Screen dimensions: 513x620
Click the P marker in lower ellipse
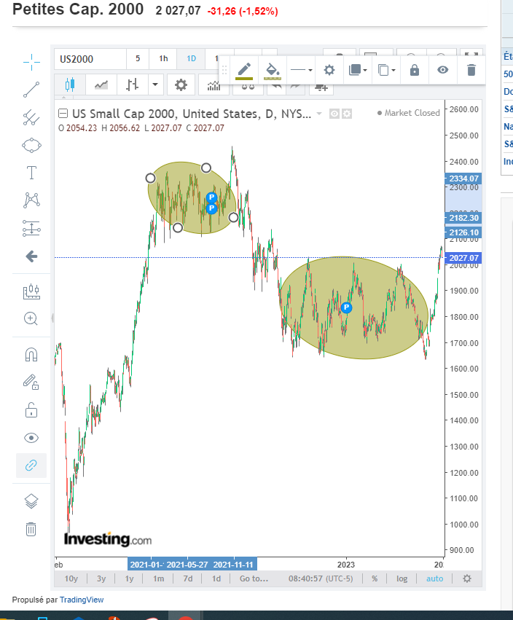pos(346,307)
